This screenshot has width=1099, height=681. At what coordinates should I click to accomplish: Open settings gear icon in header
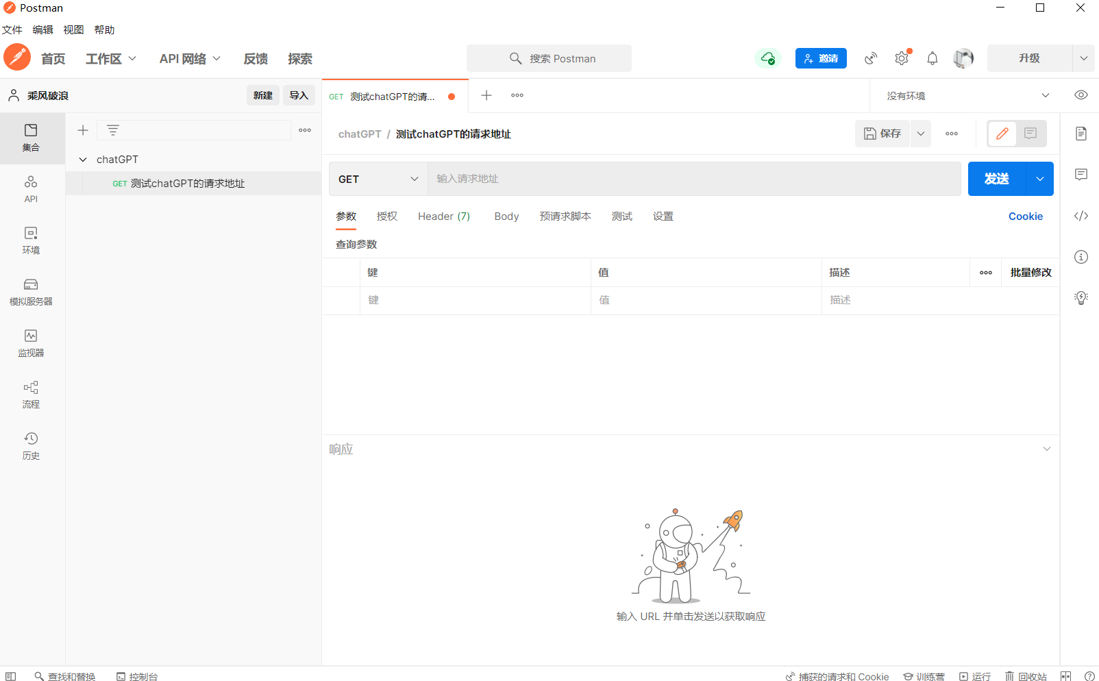[x=902, y=58]
